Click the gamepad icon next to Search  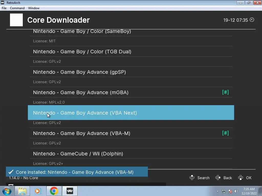[x=192, y=178]
